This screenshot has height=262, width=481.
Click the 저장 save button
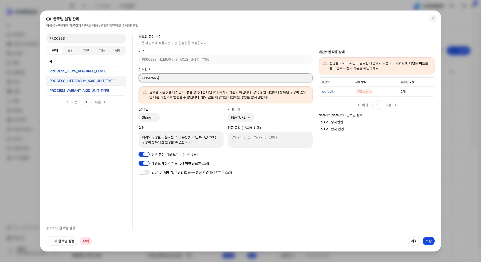428,241
